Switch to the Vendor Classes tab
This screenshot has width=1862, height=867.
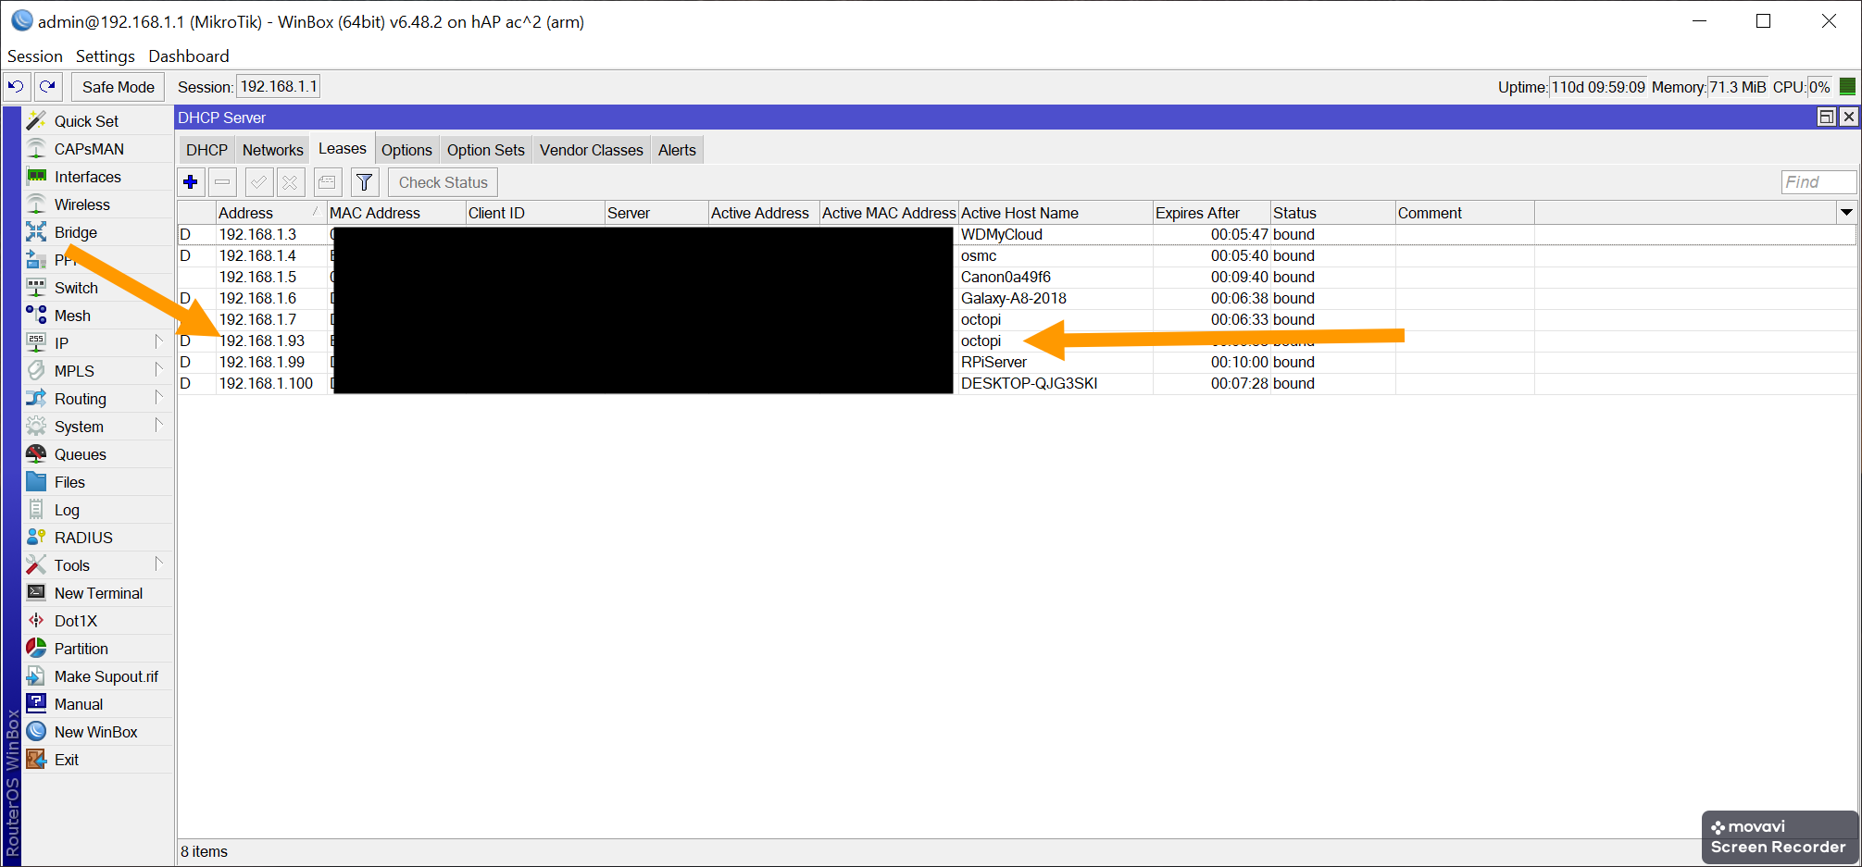tap(592, 150)
